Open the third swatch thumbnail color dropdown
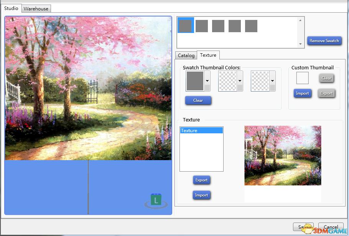 (272, 81)
